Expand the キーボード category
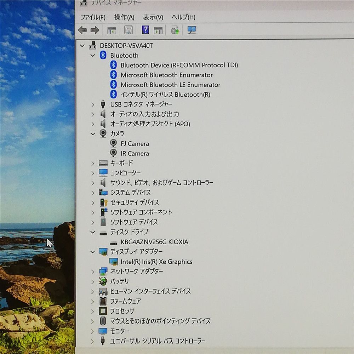The width and height of the screenshot is (354, 354). 92,163
